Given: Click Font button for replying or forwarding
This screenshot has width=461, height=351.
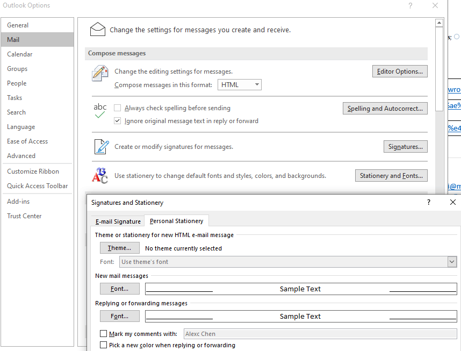Looking at the screenshot, I should click(120, 316).
